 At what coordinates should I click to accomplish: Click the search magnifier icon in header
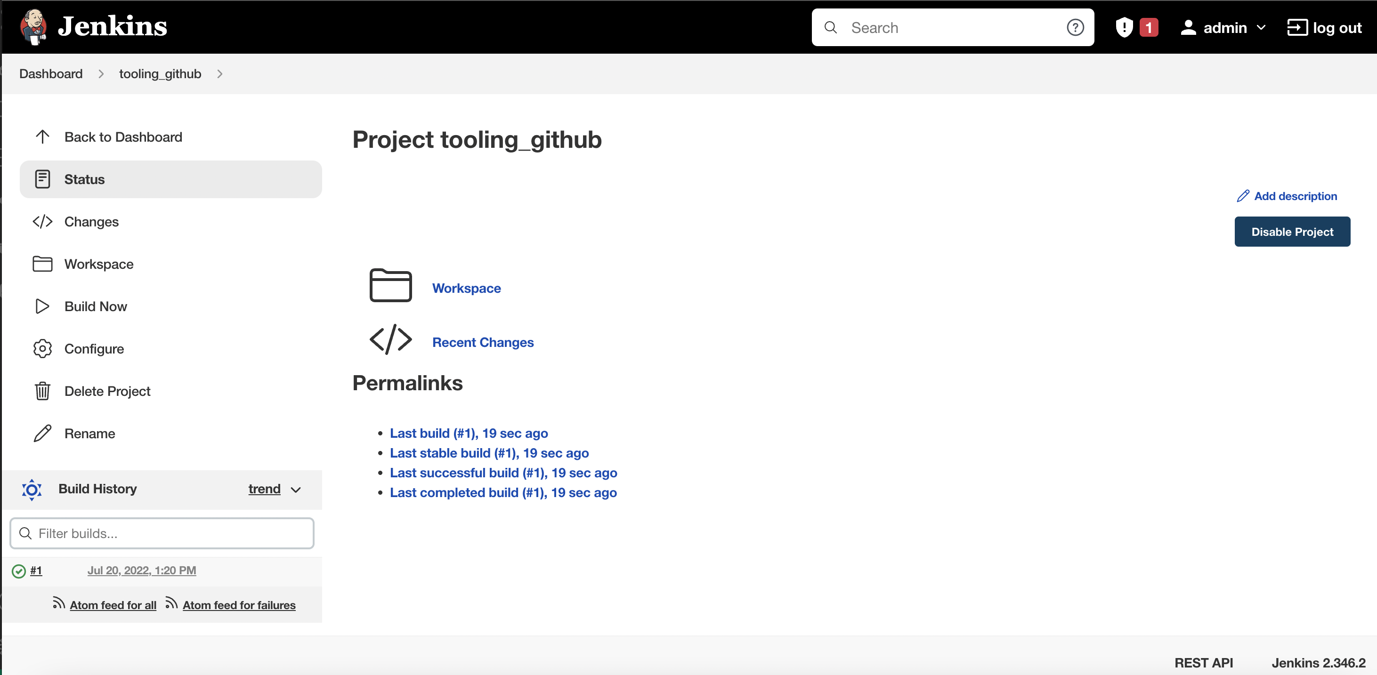830,27
